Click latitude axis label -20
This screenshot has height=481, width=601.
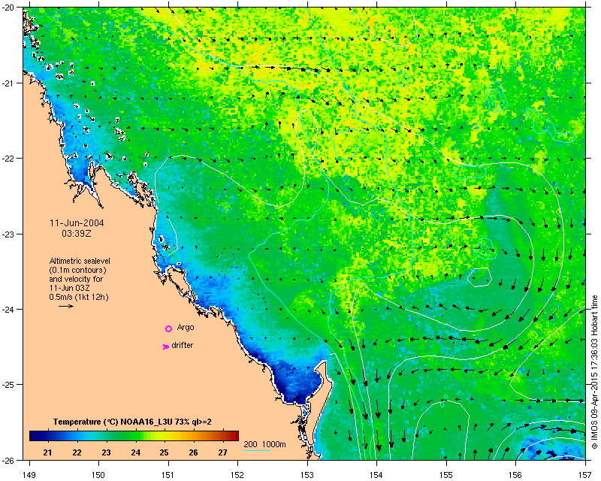(x=9, y=8)
